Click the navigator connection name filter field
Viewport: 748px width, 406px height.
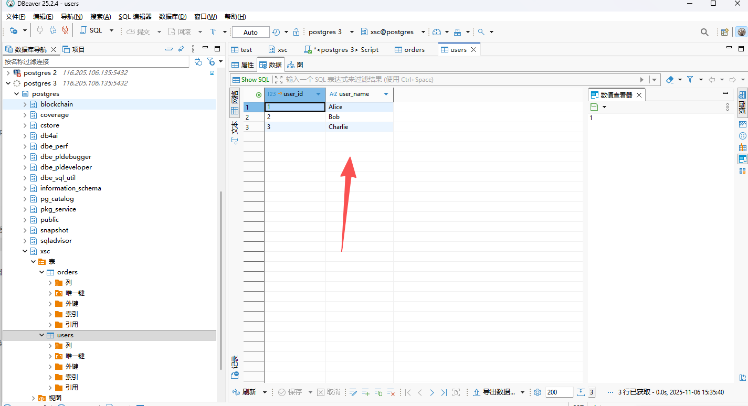click(96, 62)
